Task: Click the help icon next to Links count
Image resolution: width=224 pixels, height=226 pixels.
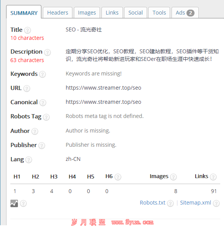Action: coord(213,177)
